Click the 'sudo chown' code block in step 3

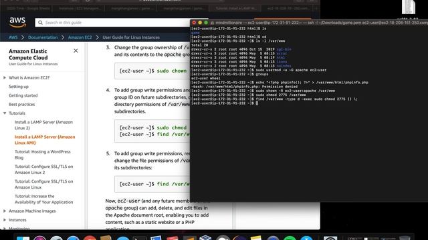point(153,71)
